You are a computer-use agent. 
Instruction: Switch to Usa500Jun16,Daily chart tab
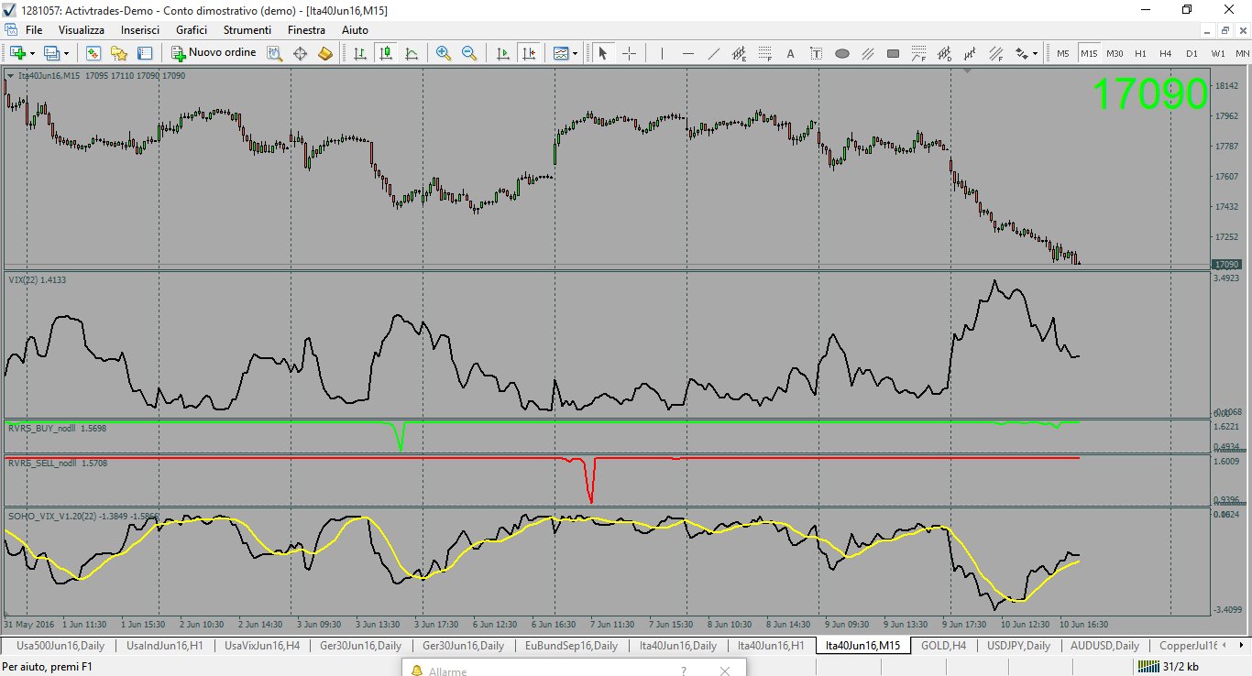pyautogui.click(x=60, y=646)
